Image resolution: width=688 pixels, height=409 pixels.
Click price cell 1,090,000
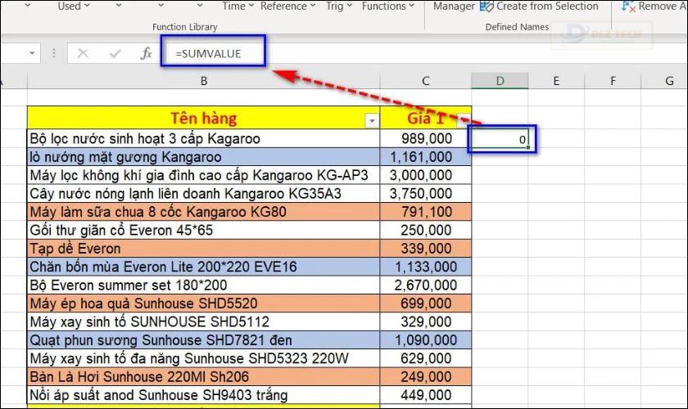tap(426, 340)
